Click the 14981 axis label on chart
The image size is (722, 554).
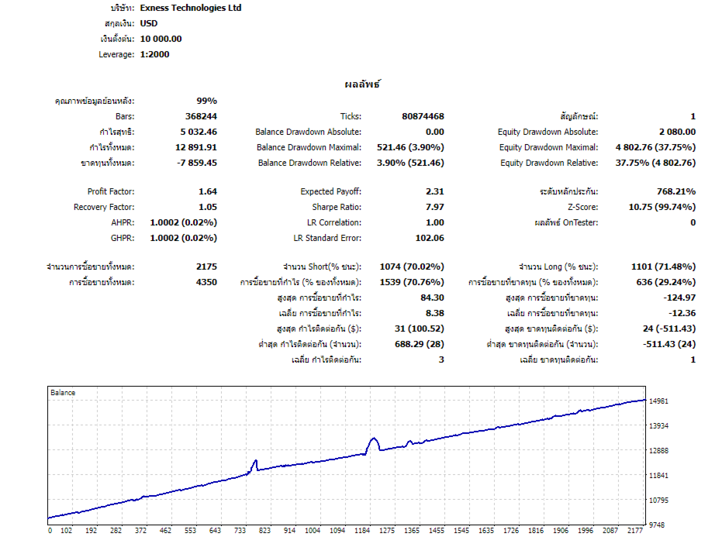pos(658,401)
